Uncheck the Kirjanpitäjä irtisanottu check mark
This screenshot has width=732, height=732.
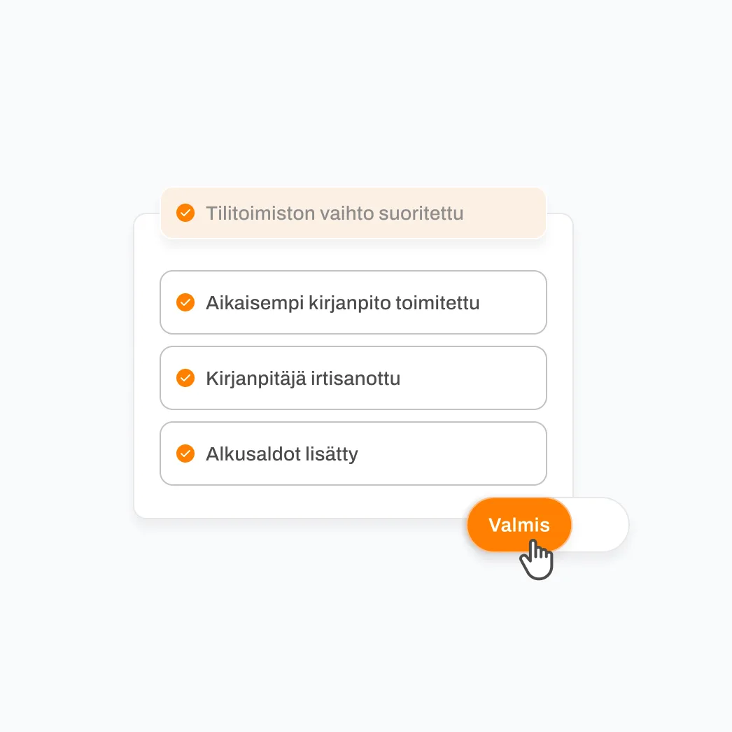[185, 378]
